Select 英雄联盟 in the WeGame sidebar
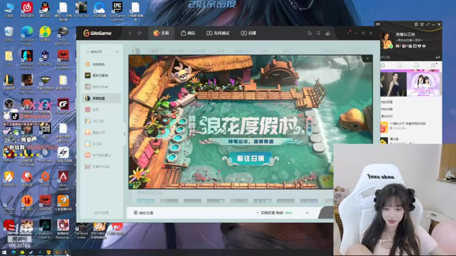The height and width of the screenshot is (256, 456). [101, 98]
